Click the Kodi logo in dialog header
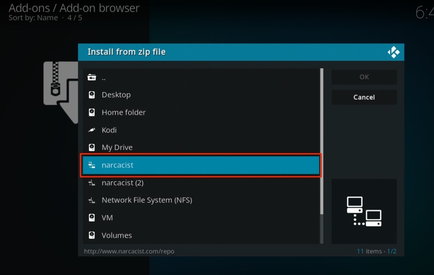434x275 pixels. coord(393,52)
